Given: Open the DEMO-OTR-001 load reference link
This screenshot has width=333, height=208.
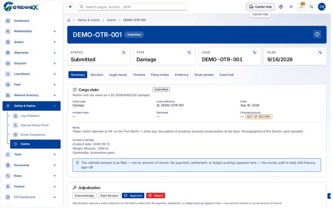Looking at the screenshot, I should [170, 105].
